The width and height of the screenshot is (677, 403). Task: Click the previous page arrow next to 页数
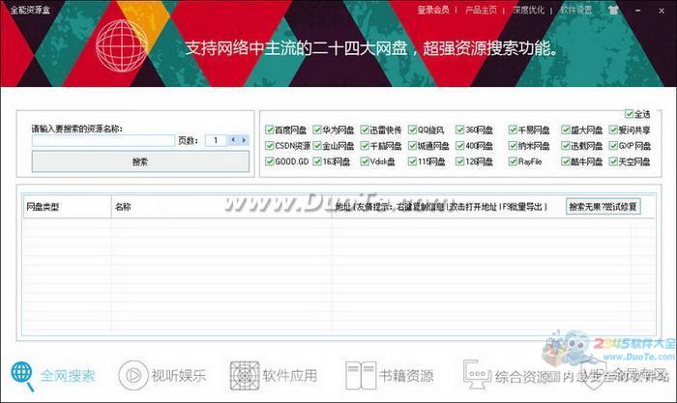tap(233, 140)
